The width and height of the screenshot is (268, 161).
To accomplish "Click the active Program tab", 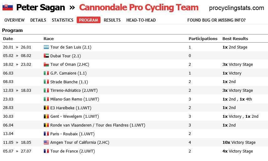I will pyautogui.click(x=89, y=20).
